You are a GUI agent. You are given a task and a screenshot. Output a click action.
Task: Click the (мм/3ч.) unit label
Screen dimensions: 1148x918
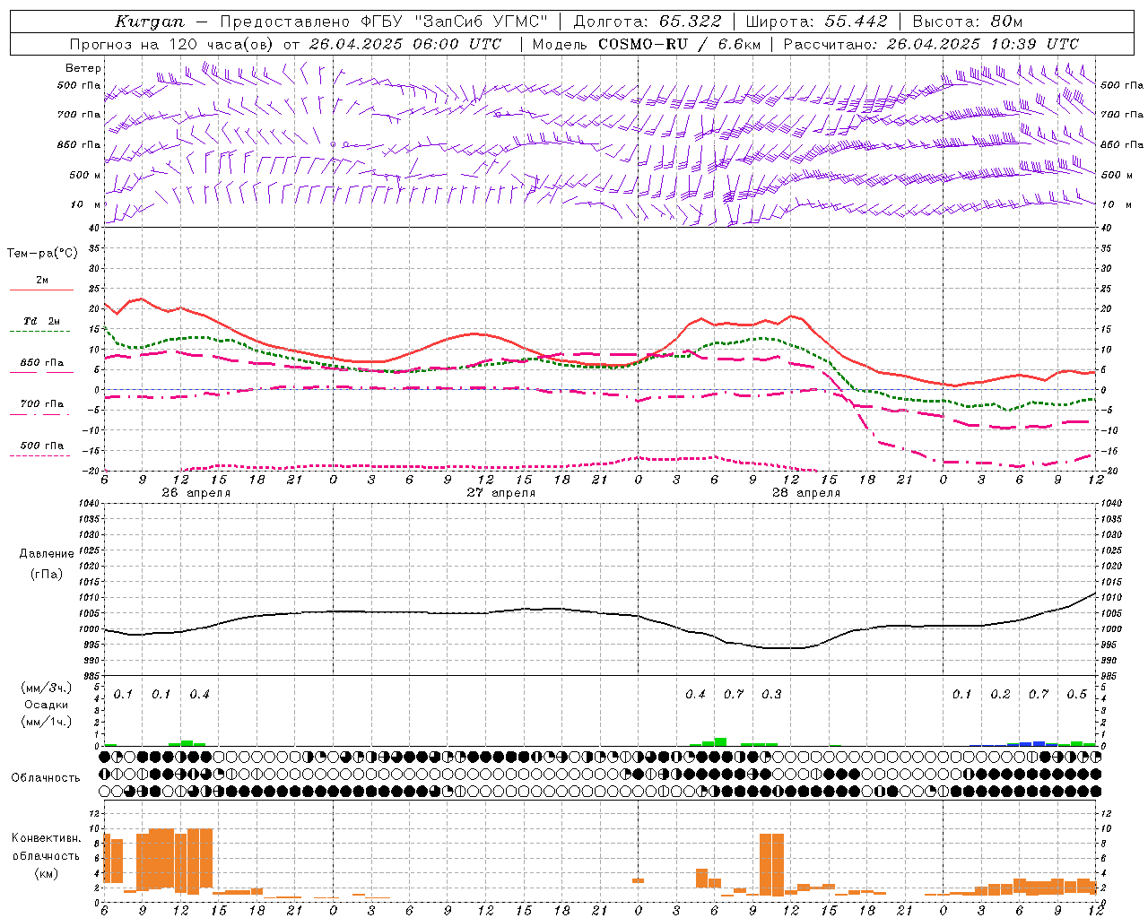[46, 688]
